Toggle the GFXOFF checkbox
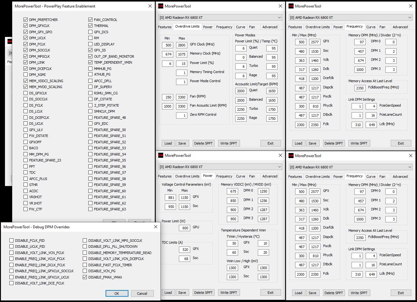Screen dimensions: 417x302 (x=26, y=142)
